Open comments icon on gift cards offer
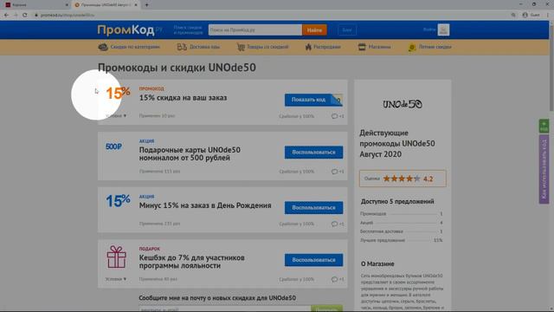The image size is (554, 312). coord(334,172)
